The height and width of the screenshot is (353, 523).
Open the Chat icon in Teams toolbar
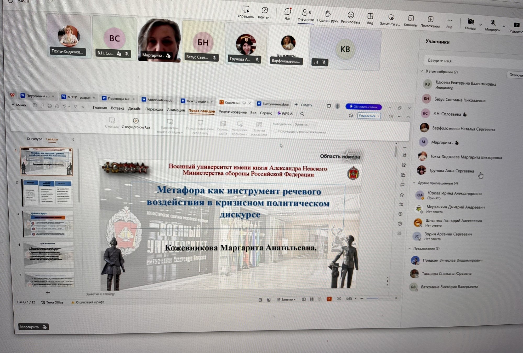point(288,12)
